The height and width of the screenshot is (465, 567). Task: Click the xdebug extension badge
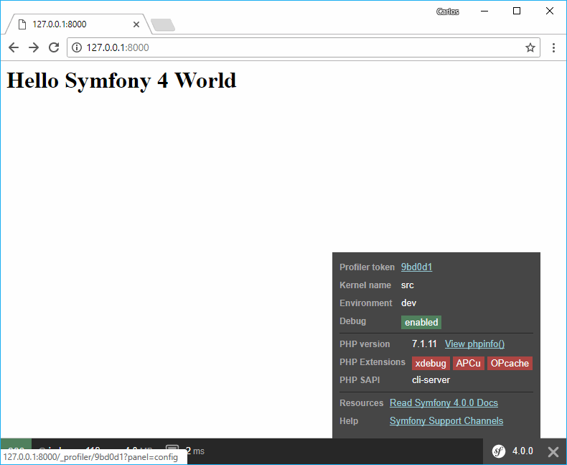(431, 363)
